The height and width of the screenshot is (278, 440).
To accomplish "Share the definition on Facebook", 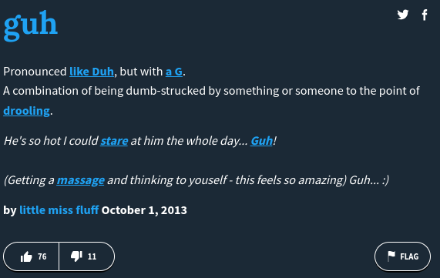I will [425, 15].
